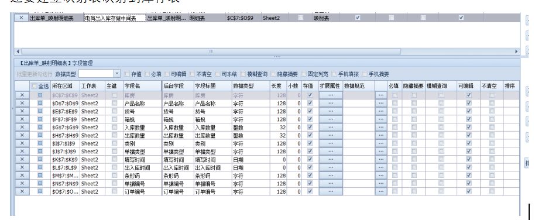This screenshot has height=220, width=535.
Task: Click the delete X for 出库数量 row
Action: (x=22, y=135)
